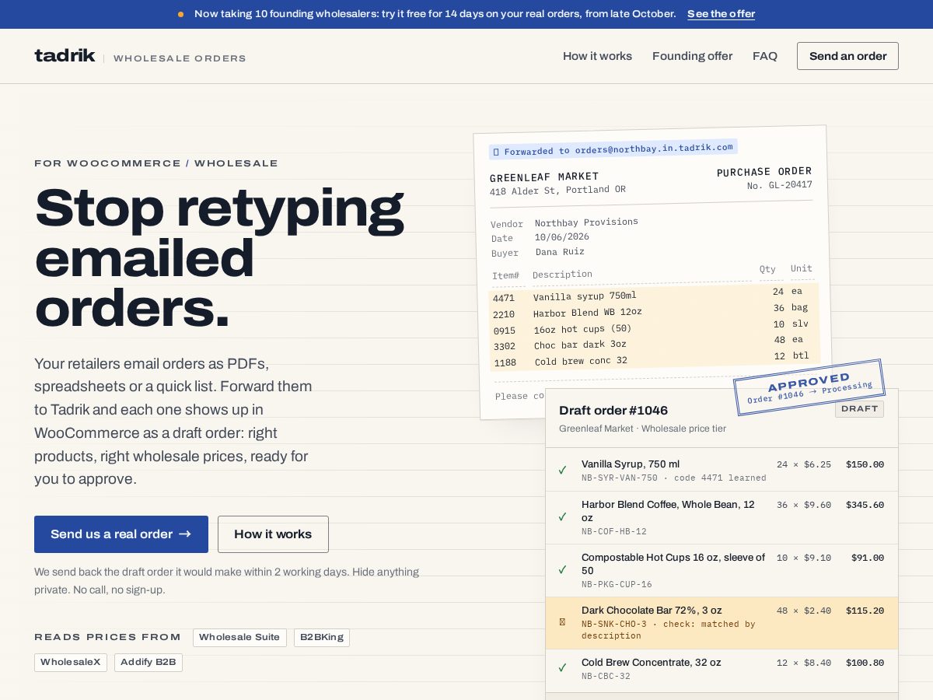Image resolution: width=933 pixels, height=700 pixels.
Task: Click the Send us a real order button
Action: [121, 534]
